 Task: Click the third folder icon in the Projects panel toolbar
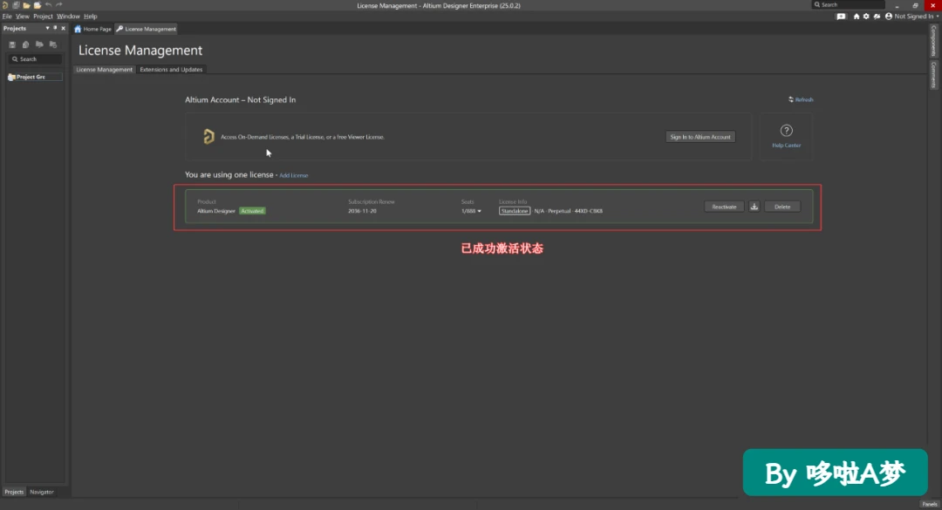pos(39,44)
